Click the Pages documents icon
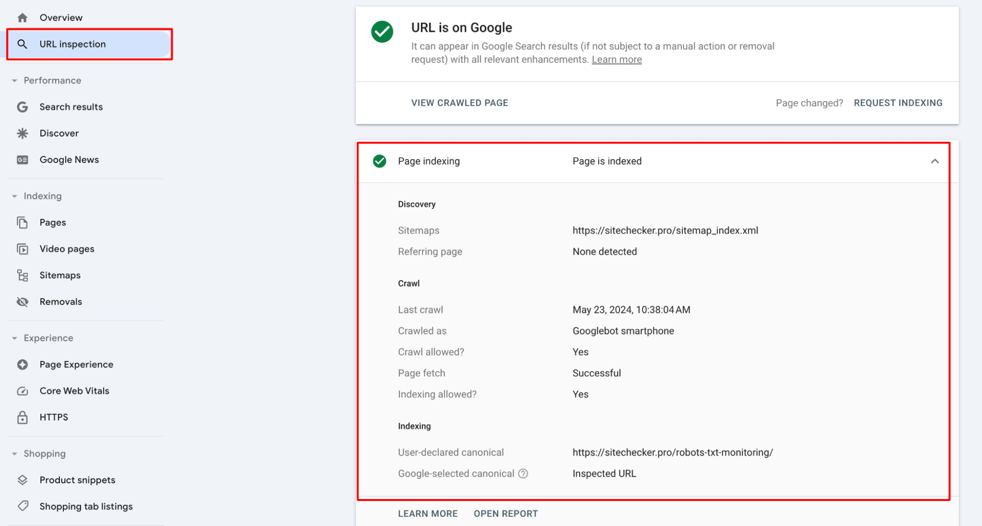The image size is (982, 526). 22,222
